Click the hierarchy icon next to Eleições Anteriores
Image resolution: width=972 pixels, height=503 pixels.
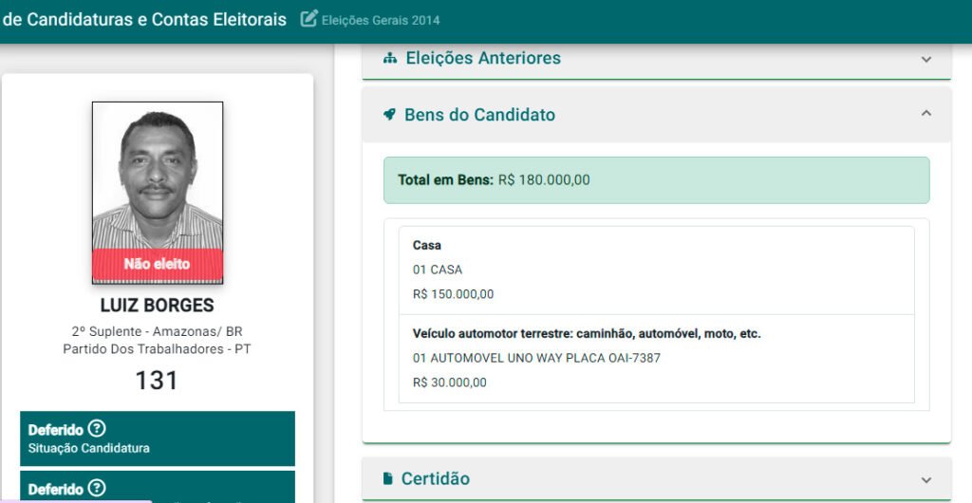click(x=389, y=59)
